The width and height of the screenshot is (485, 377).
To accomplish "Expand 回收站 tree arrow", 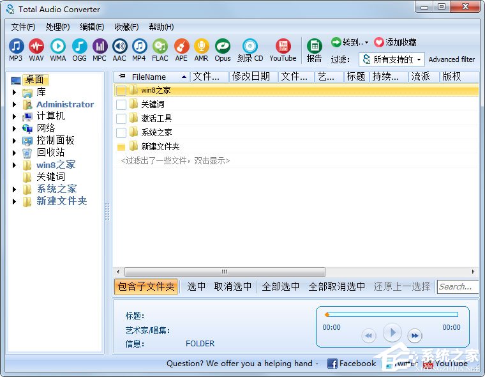I will coord(14,153).
